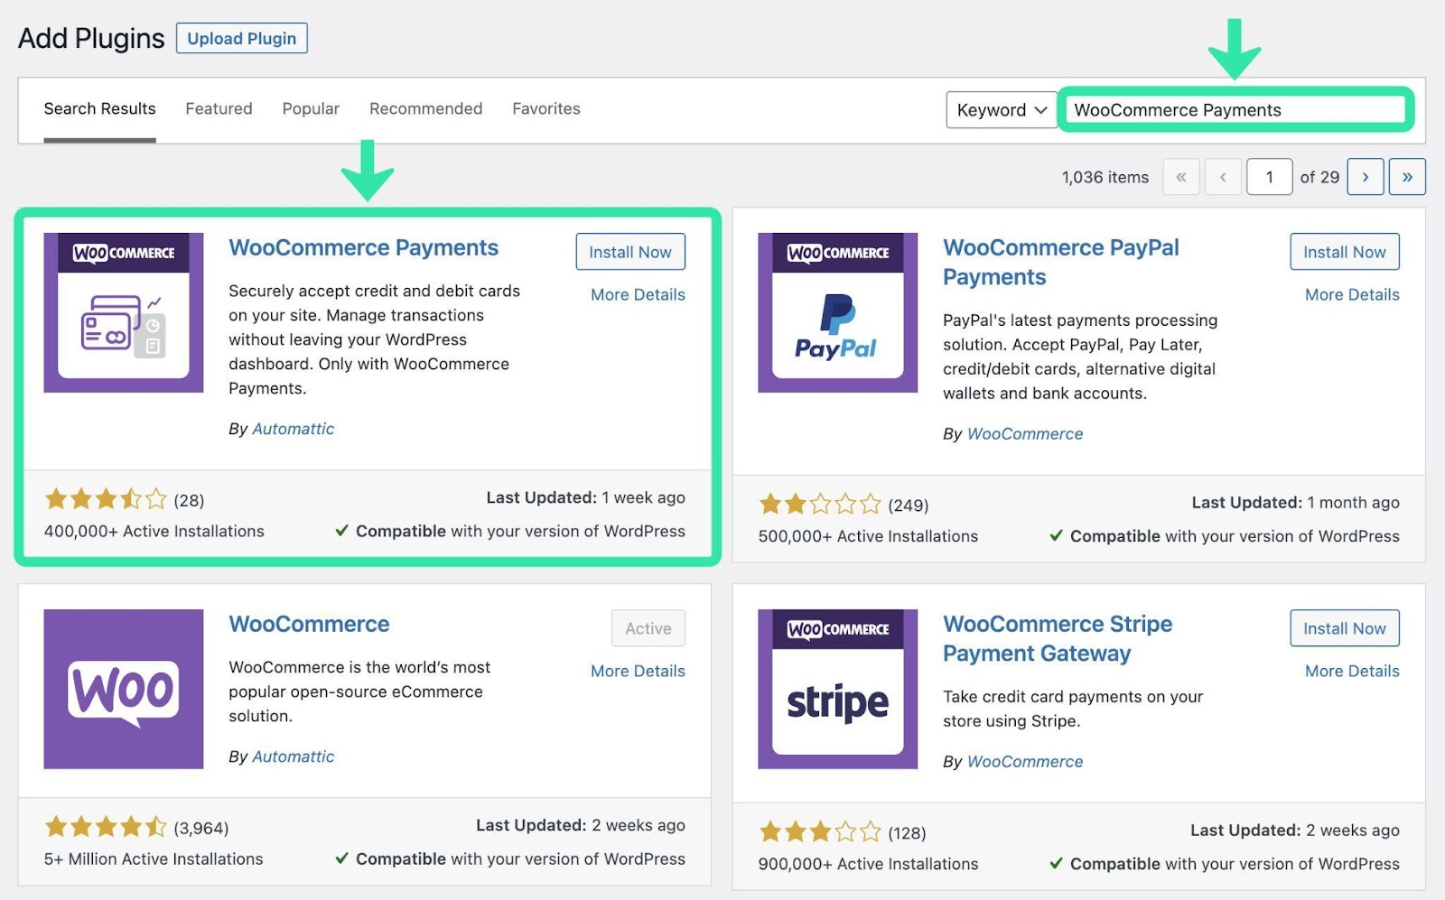This screenshot has width=1445, height=900.
Task: Click star rating of WooCommerce Stripe Gateway
Action: [820, 831]
